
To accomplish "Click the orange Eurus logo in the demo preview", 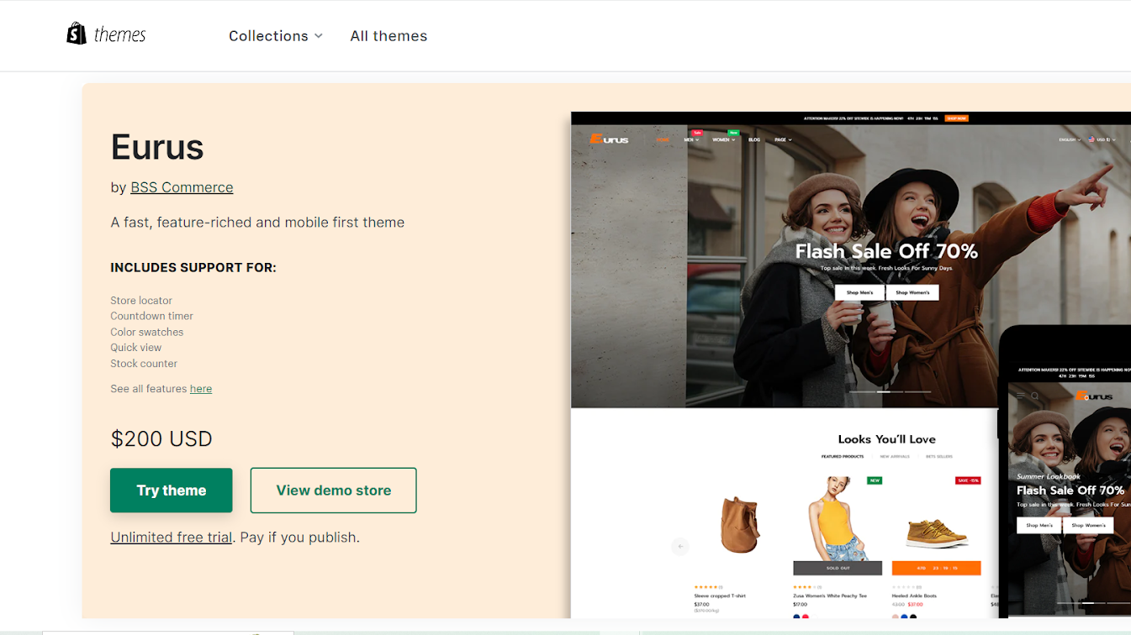I will [609, 139].
